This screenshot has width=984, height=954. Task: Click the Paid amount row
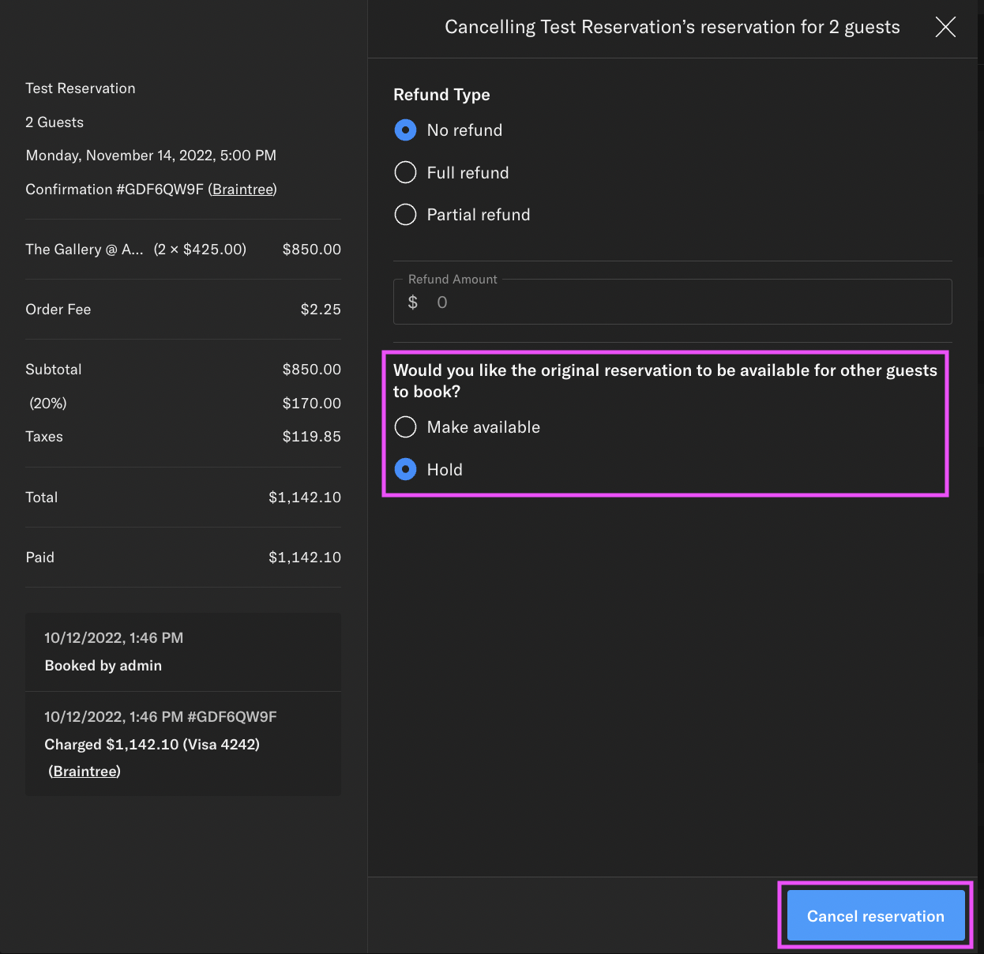[x=182, y=557]
